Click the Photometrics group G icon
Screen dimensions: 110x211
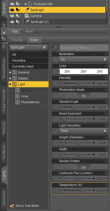[17, 102]
